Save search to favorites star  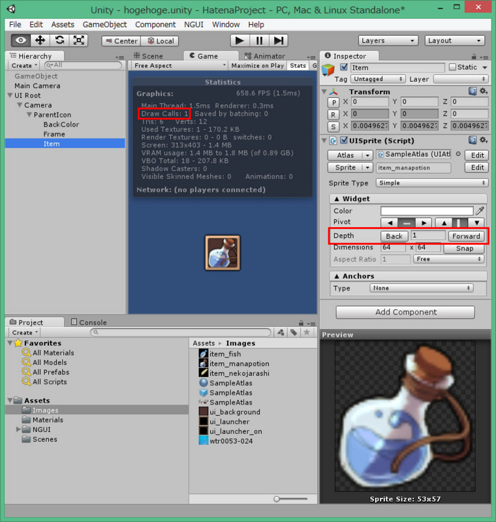(x=307, y=332)
